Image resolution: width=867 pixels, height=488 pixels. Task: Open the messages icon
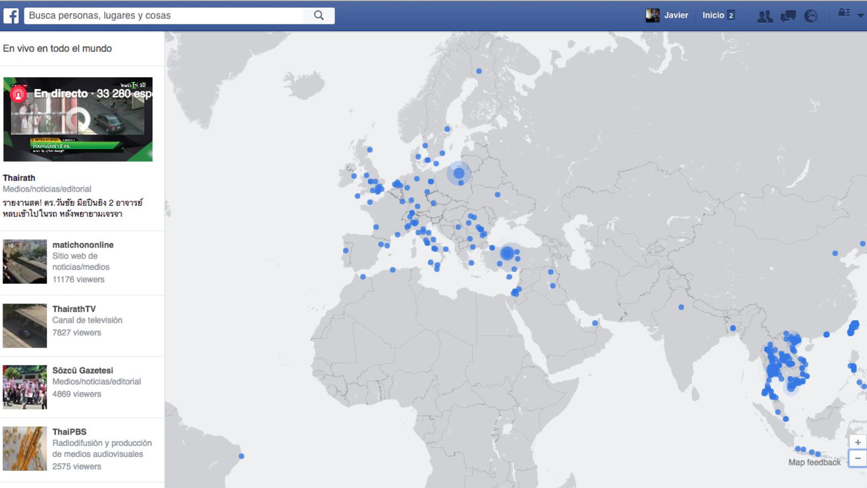click(789, 15)
